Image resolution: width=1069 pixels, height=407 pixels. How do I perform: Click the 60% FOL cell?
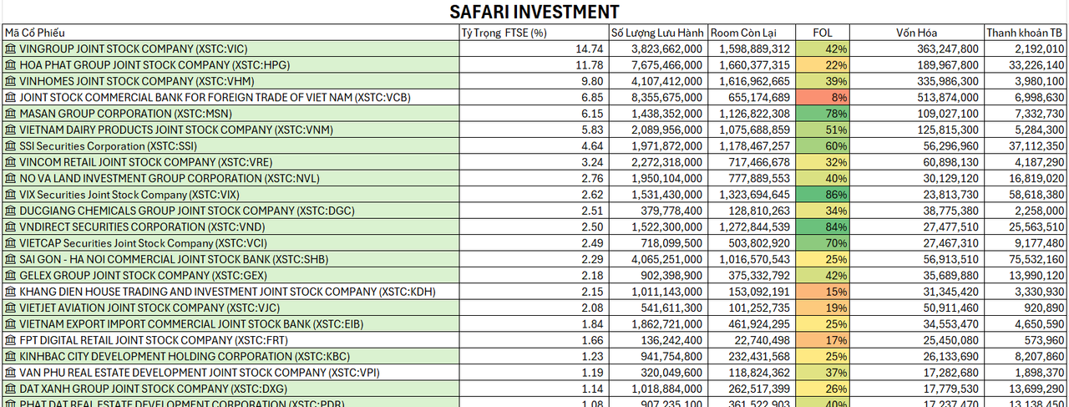pyautogui.click(x=823, y=146)
